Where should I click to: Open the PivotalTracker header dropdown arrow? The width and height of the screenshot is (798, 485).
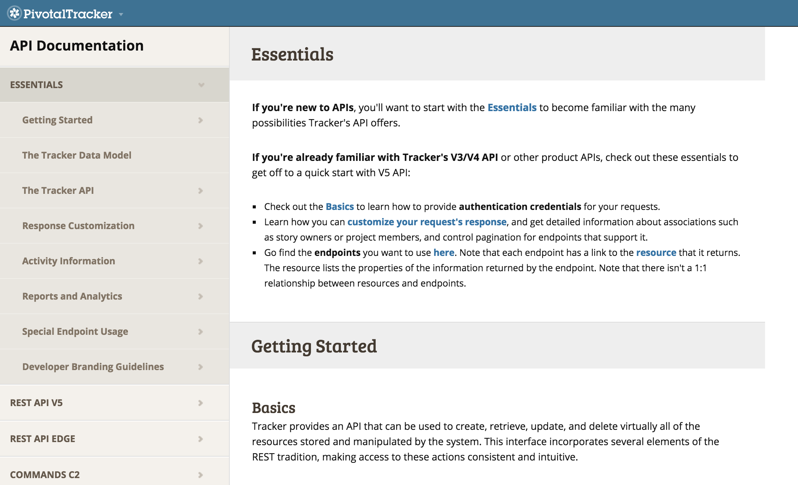click(121, 15)
